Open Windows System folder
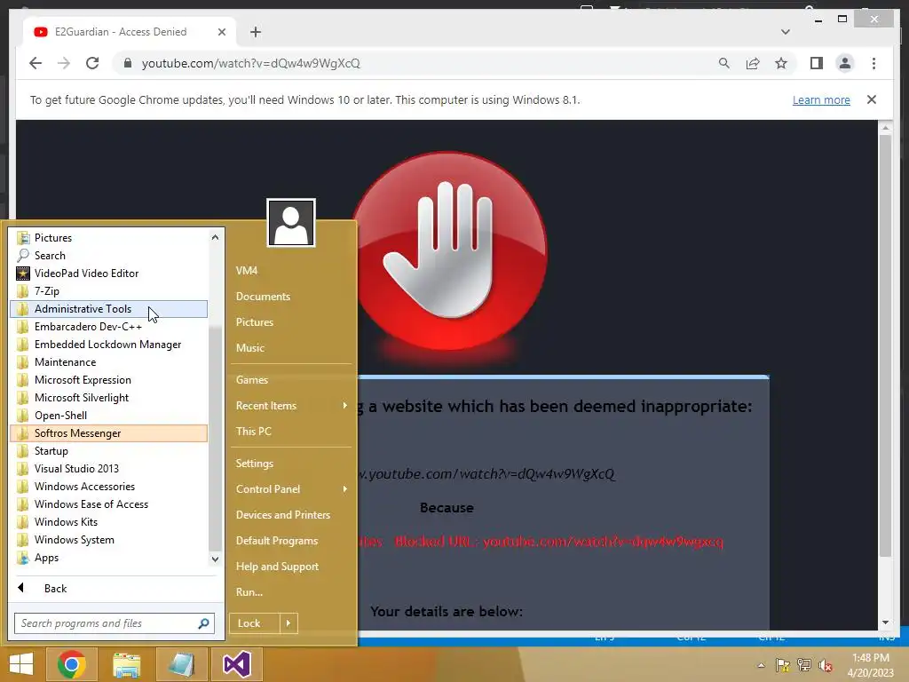 point(109,540)
